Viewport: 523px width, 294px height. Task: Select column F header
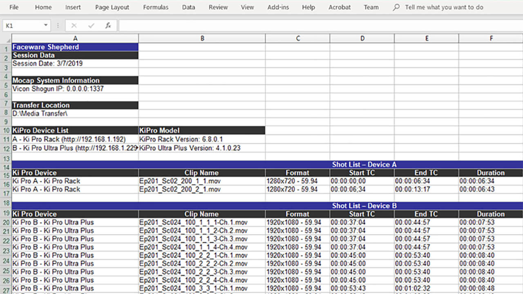pyautogui.click(x=491, y=38)
